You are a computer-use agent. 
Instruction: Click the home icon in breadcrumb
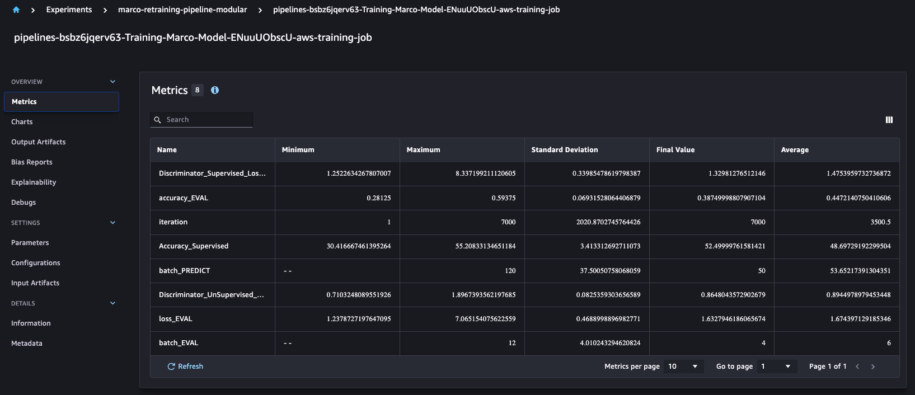(16, 10)
